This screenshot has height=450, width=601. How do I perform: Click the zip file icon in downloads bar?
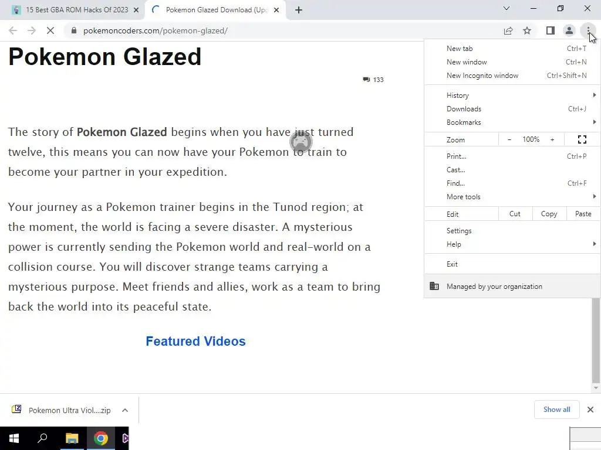tap(16, 410)
